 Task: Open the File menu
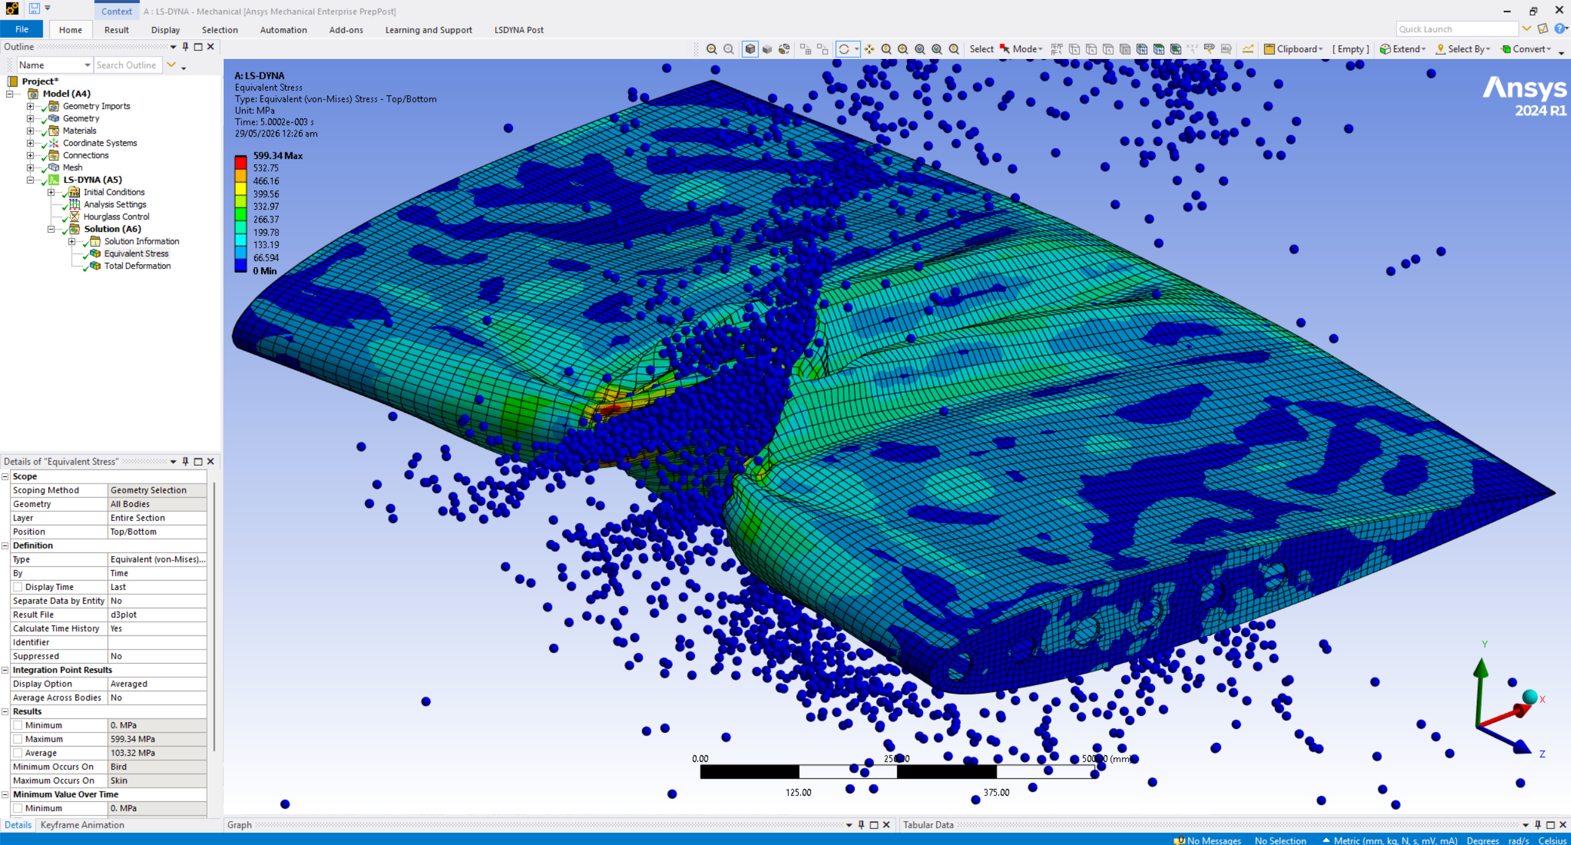22,29
